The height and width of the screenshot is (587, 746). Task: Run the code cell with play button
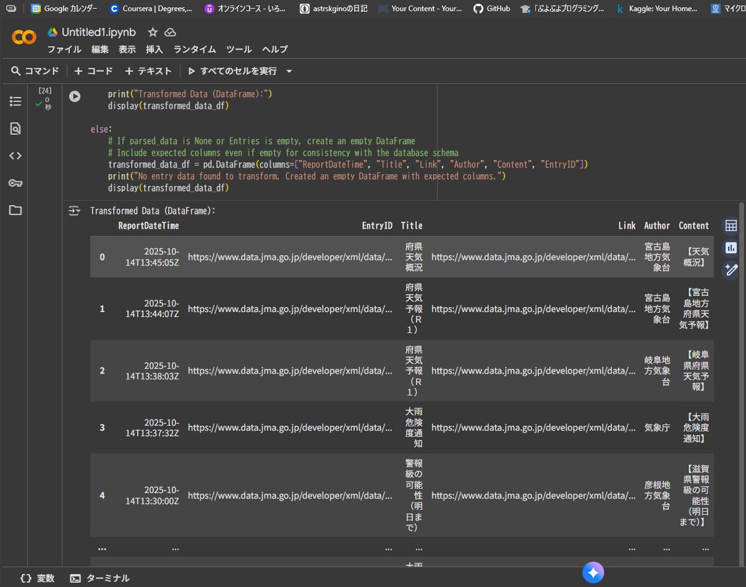[75, 96]
